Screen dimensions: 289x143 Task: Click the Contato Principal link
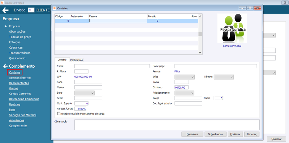coord(232,46)
